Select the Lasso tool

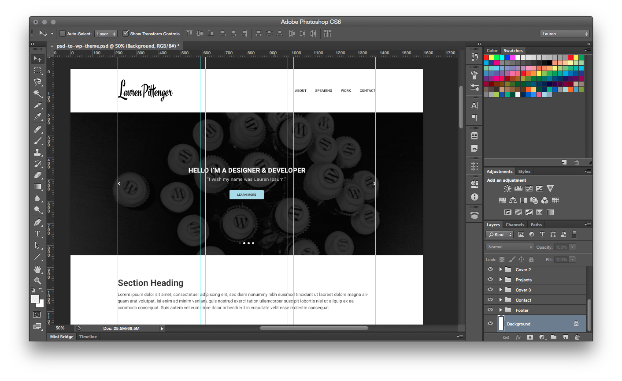[37, 82]
